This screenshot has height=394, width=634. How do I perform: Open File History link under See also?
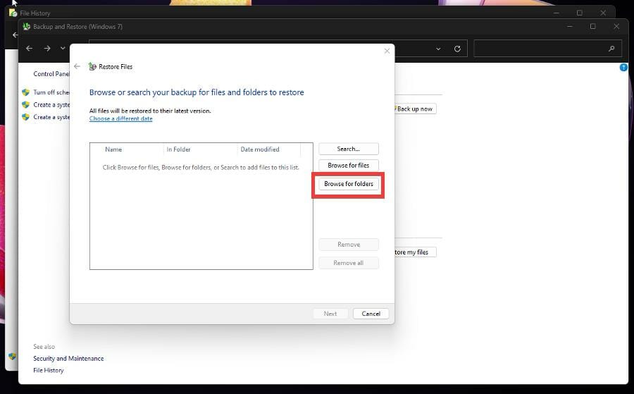[x=49, y=370]
